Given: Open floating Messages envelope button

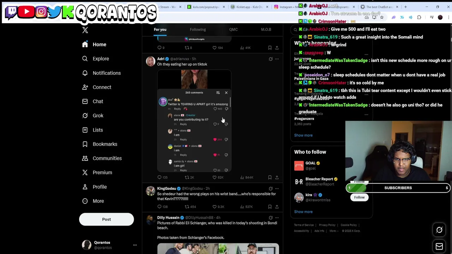Looking at the screenshot, I should tap(439, 247).
